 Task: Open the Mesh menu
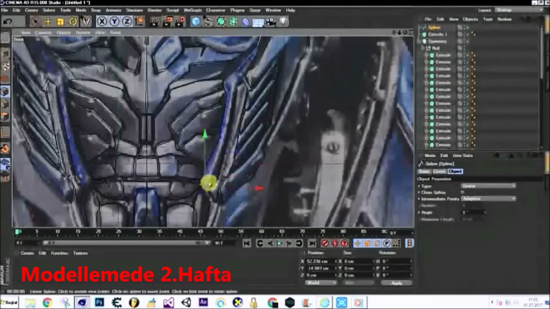81,10
